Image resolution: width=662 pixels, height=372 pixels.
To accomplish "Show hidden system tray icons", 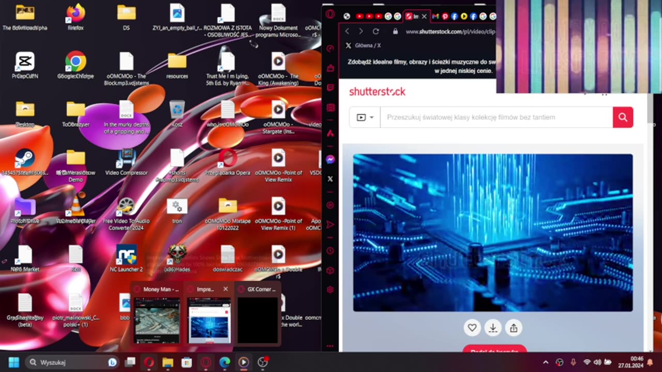I will coord(546,362).
